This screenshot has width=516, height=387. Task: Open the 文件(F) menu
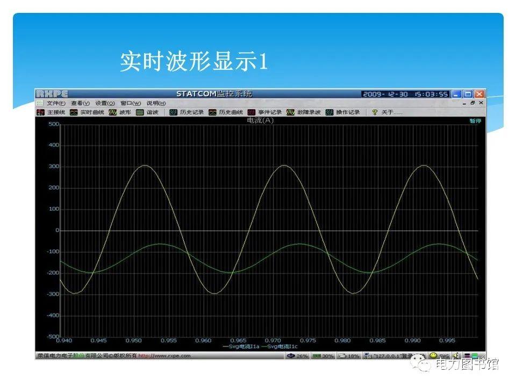tap(56, 103)
